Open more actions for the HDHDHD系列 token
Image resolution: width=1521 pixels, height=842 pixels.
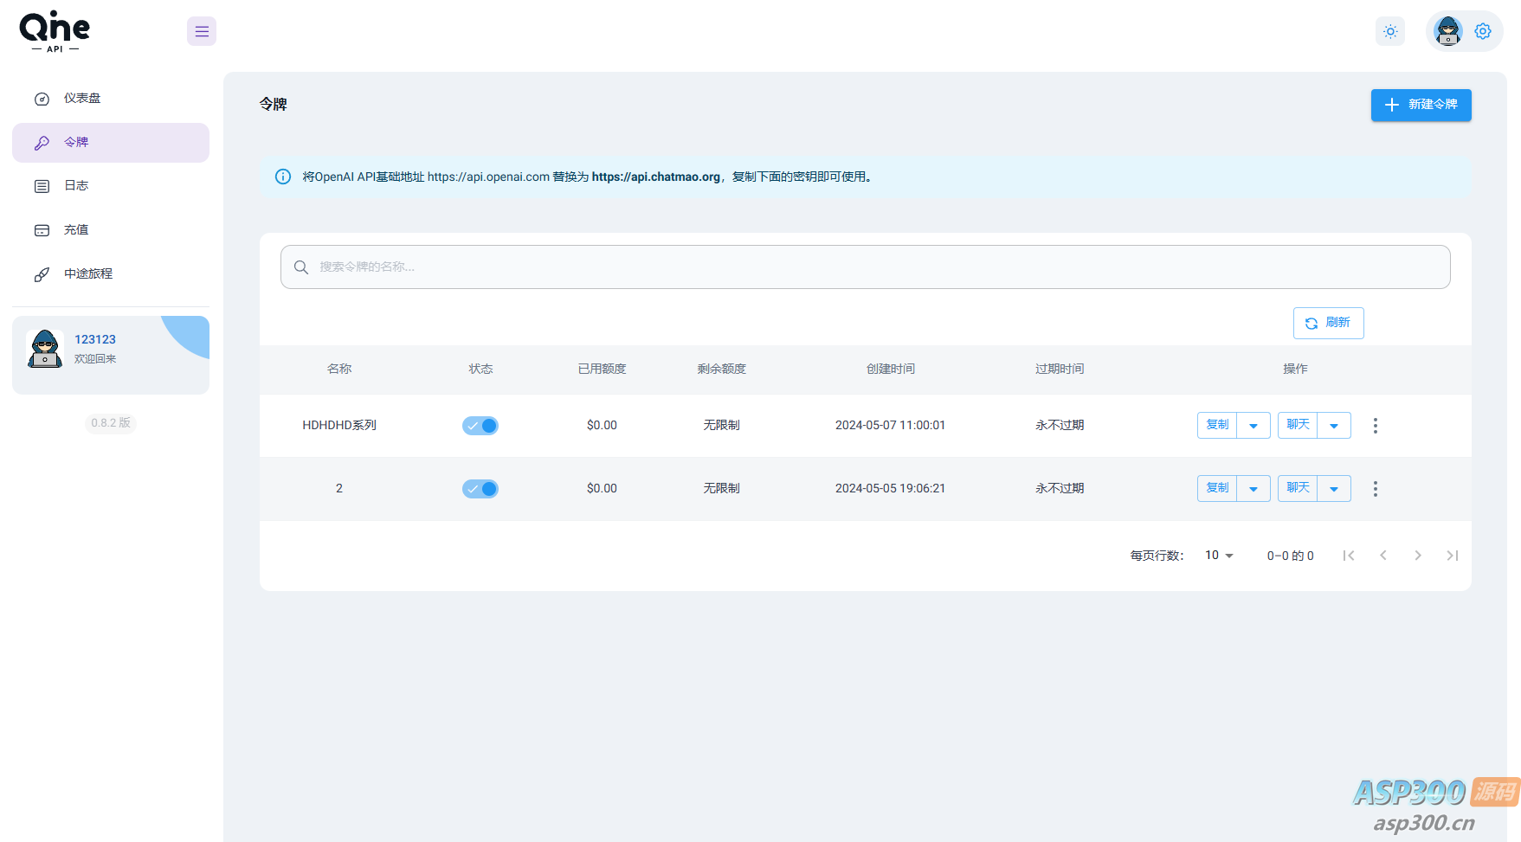tap(1375, 426)
